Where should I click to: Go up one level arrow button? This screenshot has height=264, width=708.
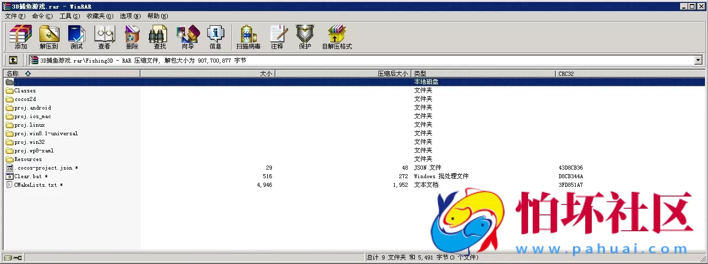13,60
